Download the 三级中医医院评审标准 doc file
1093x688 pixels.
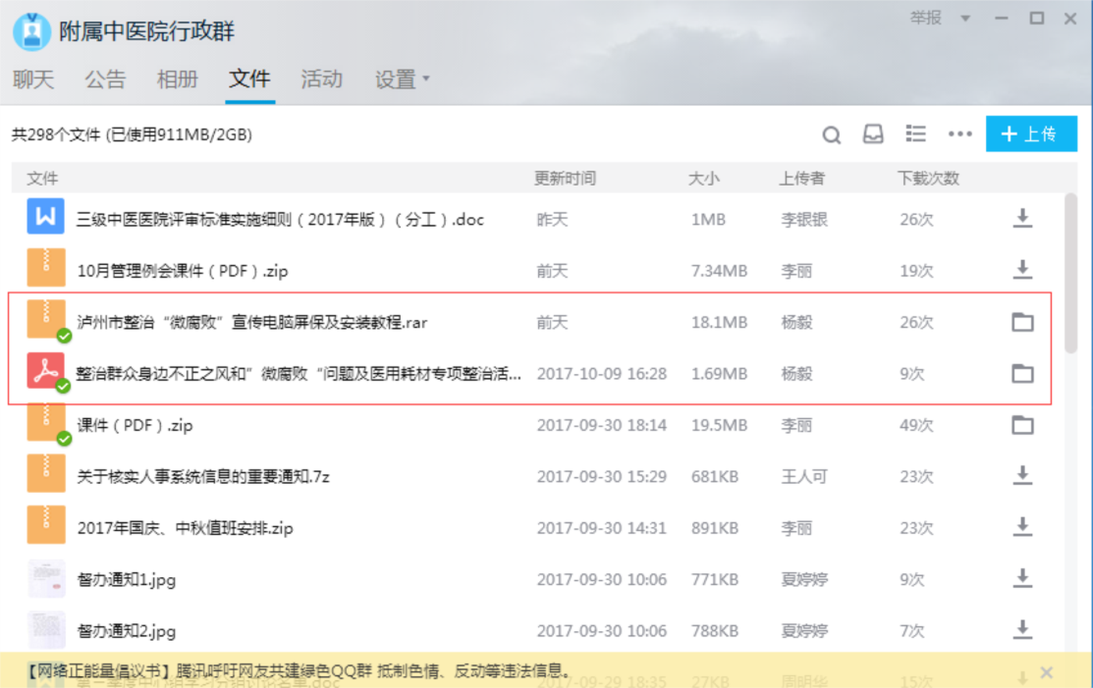[1022, 219]
